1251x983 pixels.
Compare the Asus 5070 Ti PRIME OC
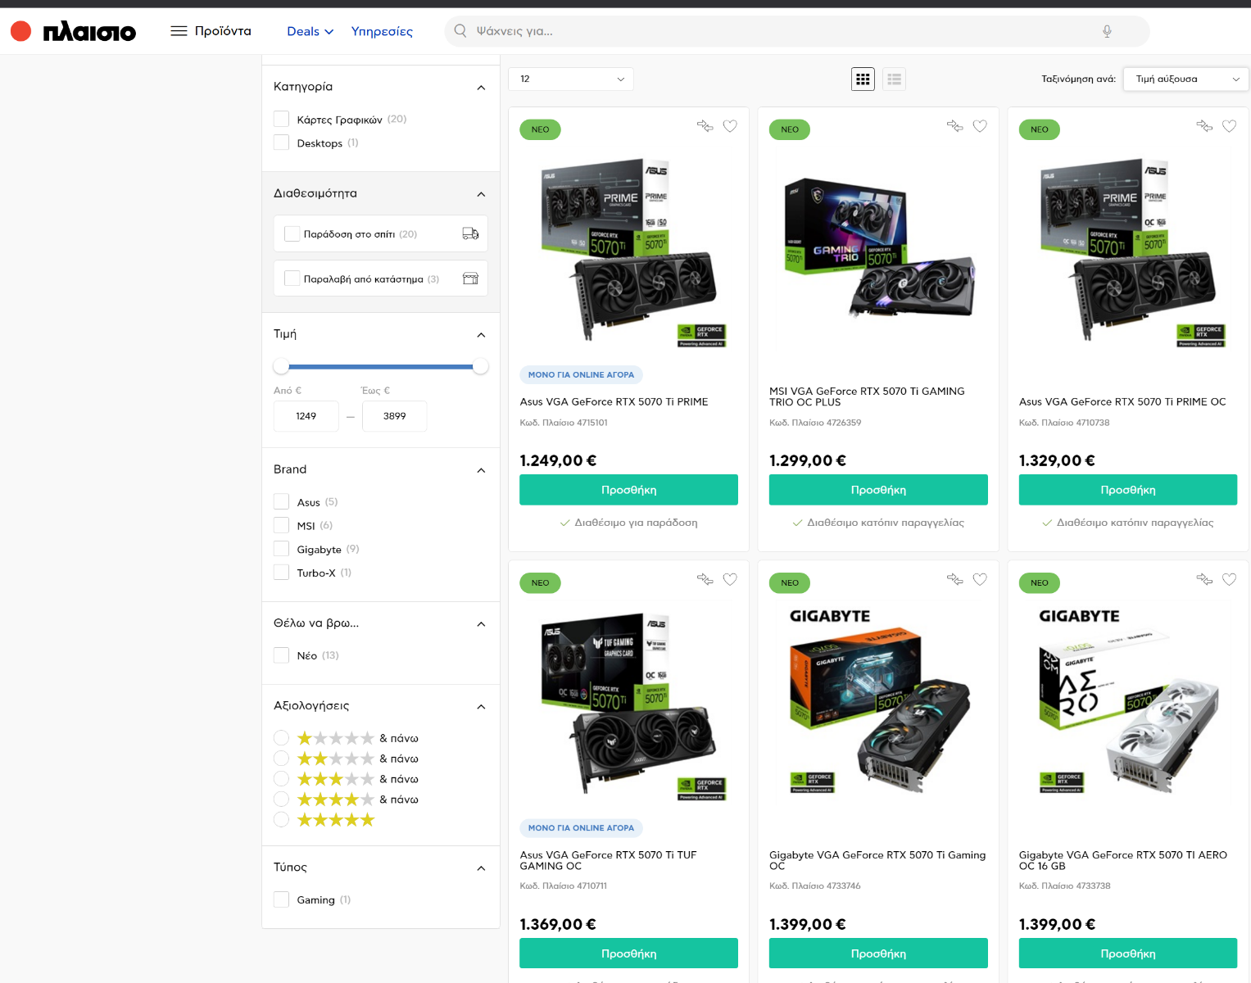(x=1204, y=125)
